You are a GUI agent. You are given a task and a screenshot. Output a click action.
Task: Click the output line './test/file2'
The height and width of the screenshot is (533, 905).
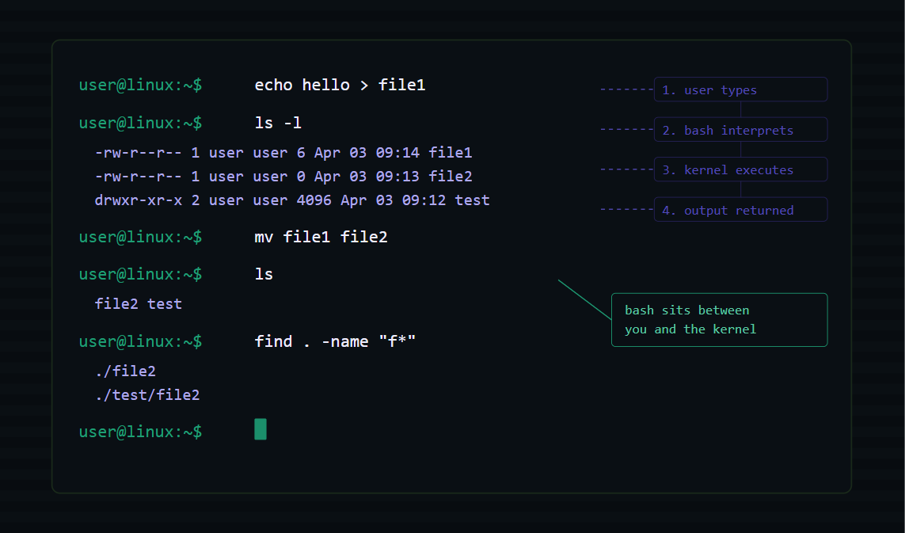click(x=147, y=394)
